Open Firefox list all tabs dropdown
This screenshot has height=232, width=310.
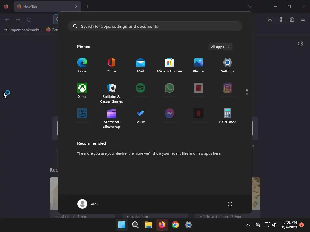click(x=250, y=7)
